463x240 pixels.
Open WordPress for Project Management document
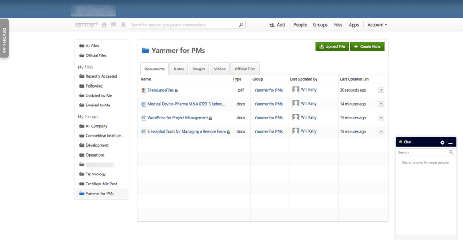coord(177,117)
